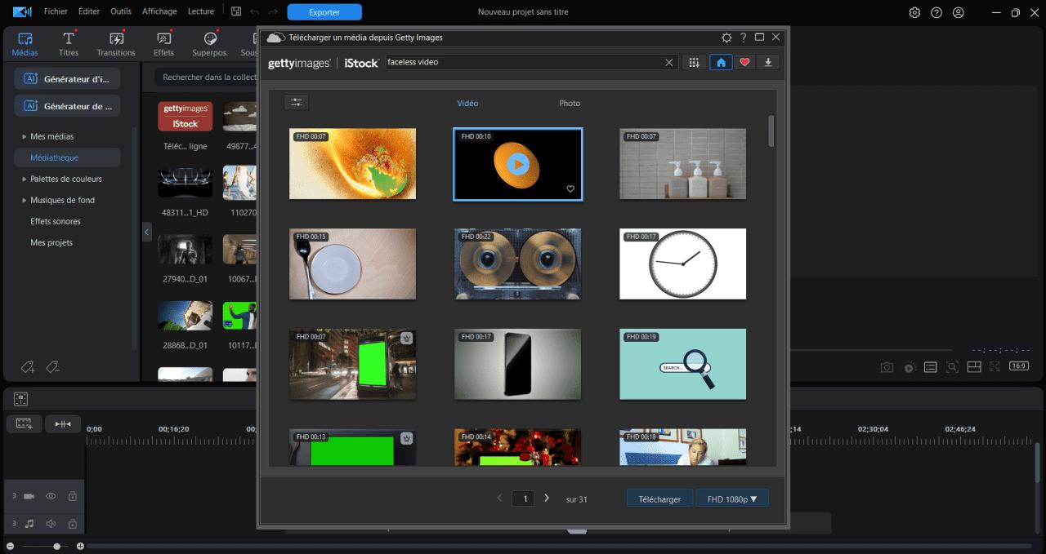Click the Télécharger button
The image size is (1046, 554).
[x=659, y=499]
